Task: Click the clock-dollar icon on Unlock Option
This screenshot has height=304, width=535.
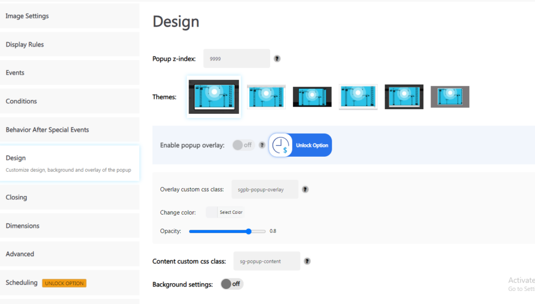Action: [x=281, y=145]
